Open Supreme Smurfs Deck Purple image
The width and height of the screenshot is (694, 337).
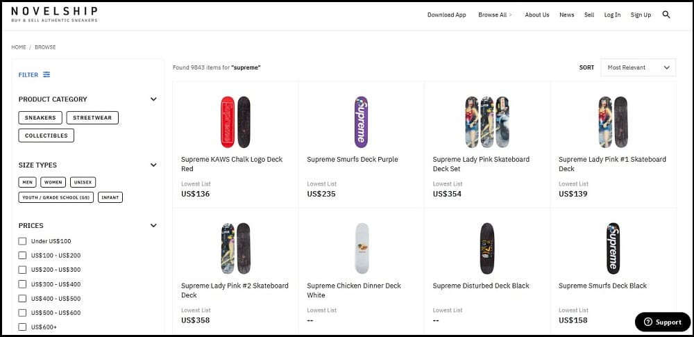361,122
